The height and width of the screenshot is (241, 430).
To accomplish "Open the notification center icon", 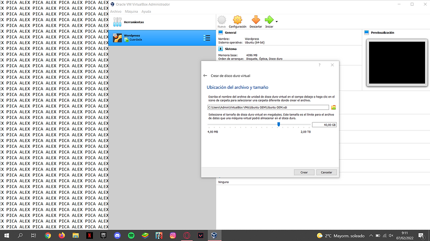I will (x=421, y=236).
